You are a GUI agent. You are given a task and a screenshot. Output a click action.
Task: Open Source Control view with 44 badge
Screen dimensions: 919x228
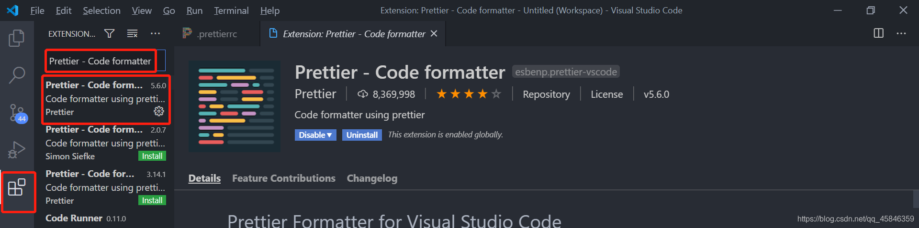point(18,114)
